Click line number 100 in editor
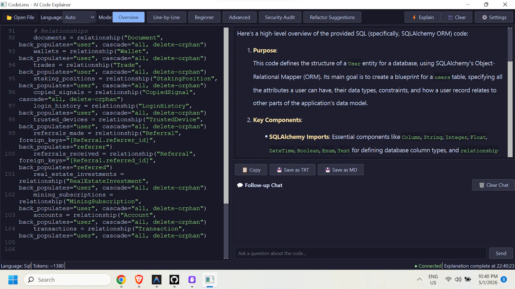515x289 pixels. pos(10,153)
